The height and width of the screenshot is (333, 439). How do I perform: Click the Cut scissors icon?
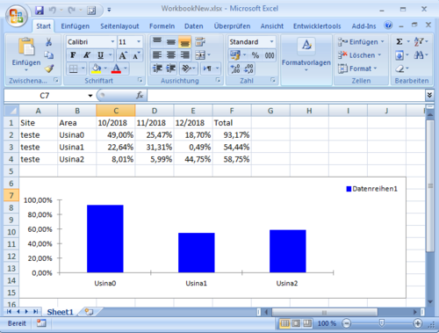(48, 42)
